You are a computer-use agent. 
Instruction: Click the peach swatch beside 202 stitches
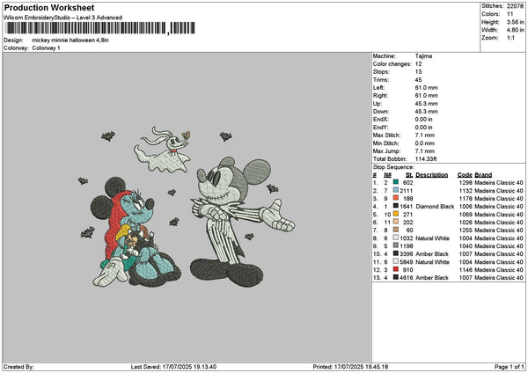tap(396, 222)
